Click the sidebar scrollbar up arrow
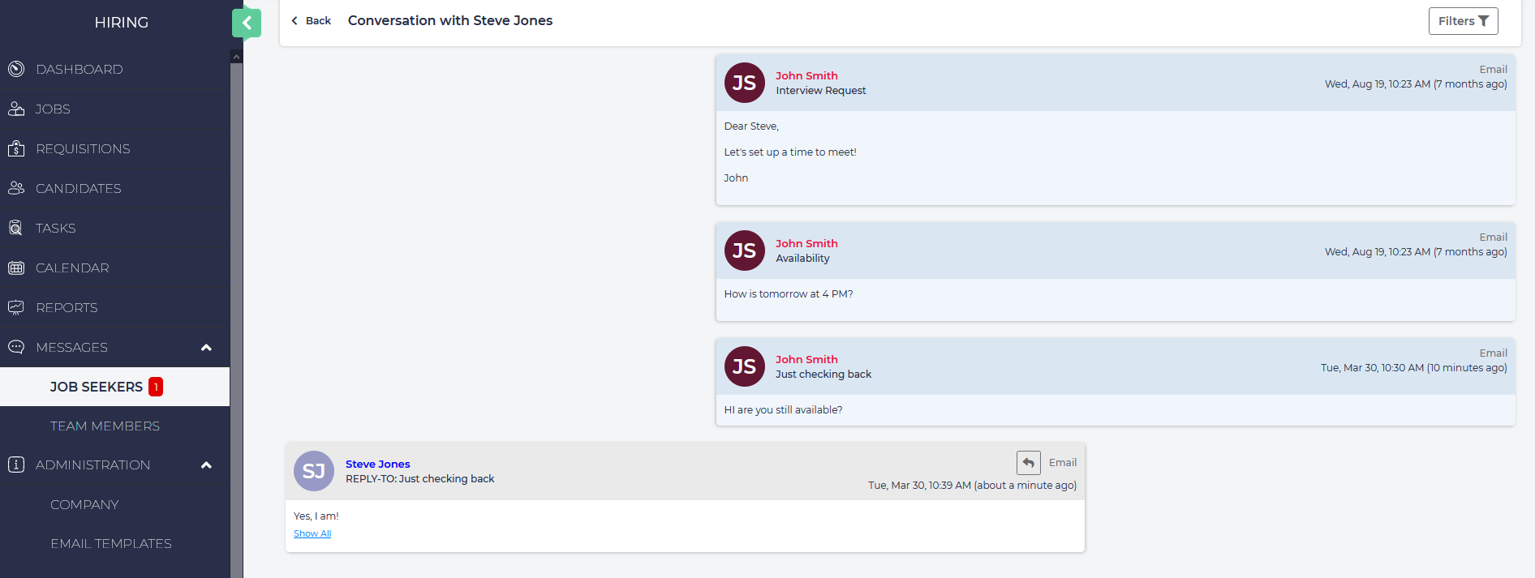The height and width of the screenshot is (578, 1535). [x=236, y=57]
